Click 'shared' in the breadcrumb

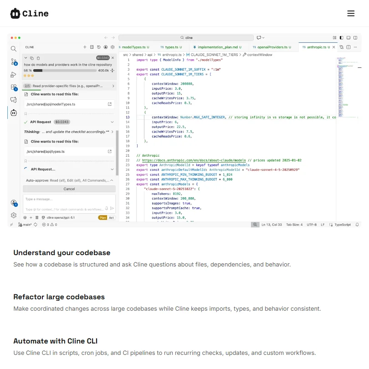pyautogui.click(x=138, y=55)
